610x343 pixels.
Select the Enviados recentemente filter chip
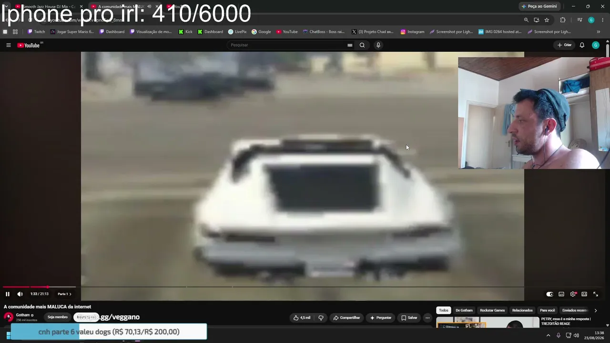pos(575,310)
